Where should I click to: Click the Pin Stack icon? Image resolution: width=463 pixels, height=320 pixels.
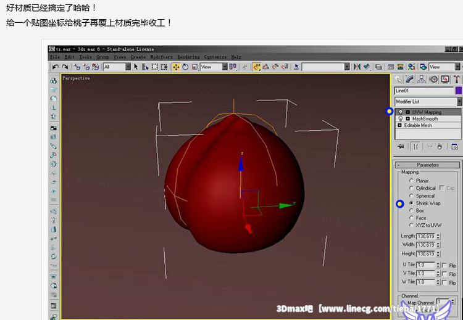(401, 147)
